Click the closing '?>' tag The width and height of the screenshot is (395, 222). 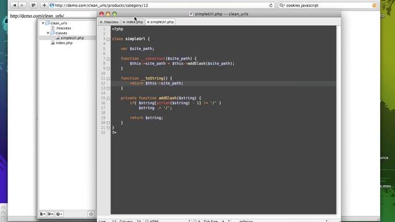coord(114,133)
